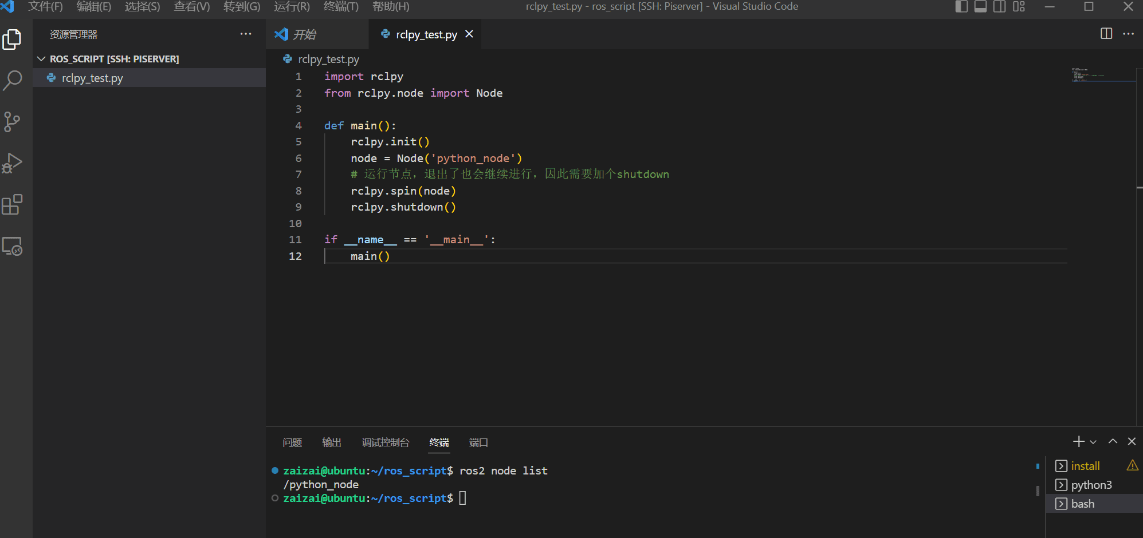Open Source Control view
This screenshot has height=538, width=1143.
point(12,122)
